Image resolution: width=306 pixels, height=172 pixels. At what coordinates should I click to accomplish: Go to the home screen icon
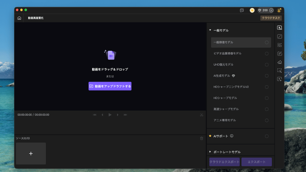(19, 18)
